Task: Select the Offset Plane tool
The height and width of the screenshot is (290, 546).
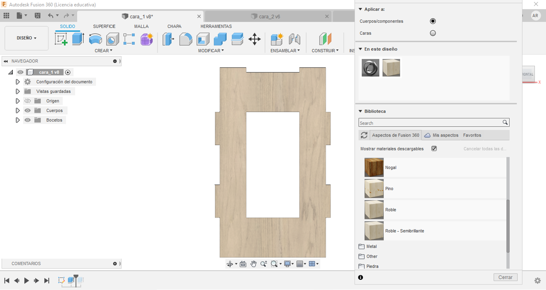Action: [325, 39]
